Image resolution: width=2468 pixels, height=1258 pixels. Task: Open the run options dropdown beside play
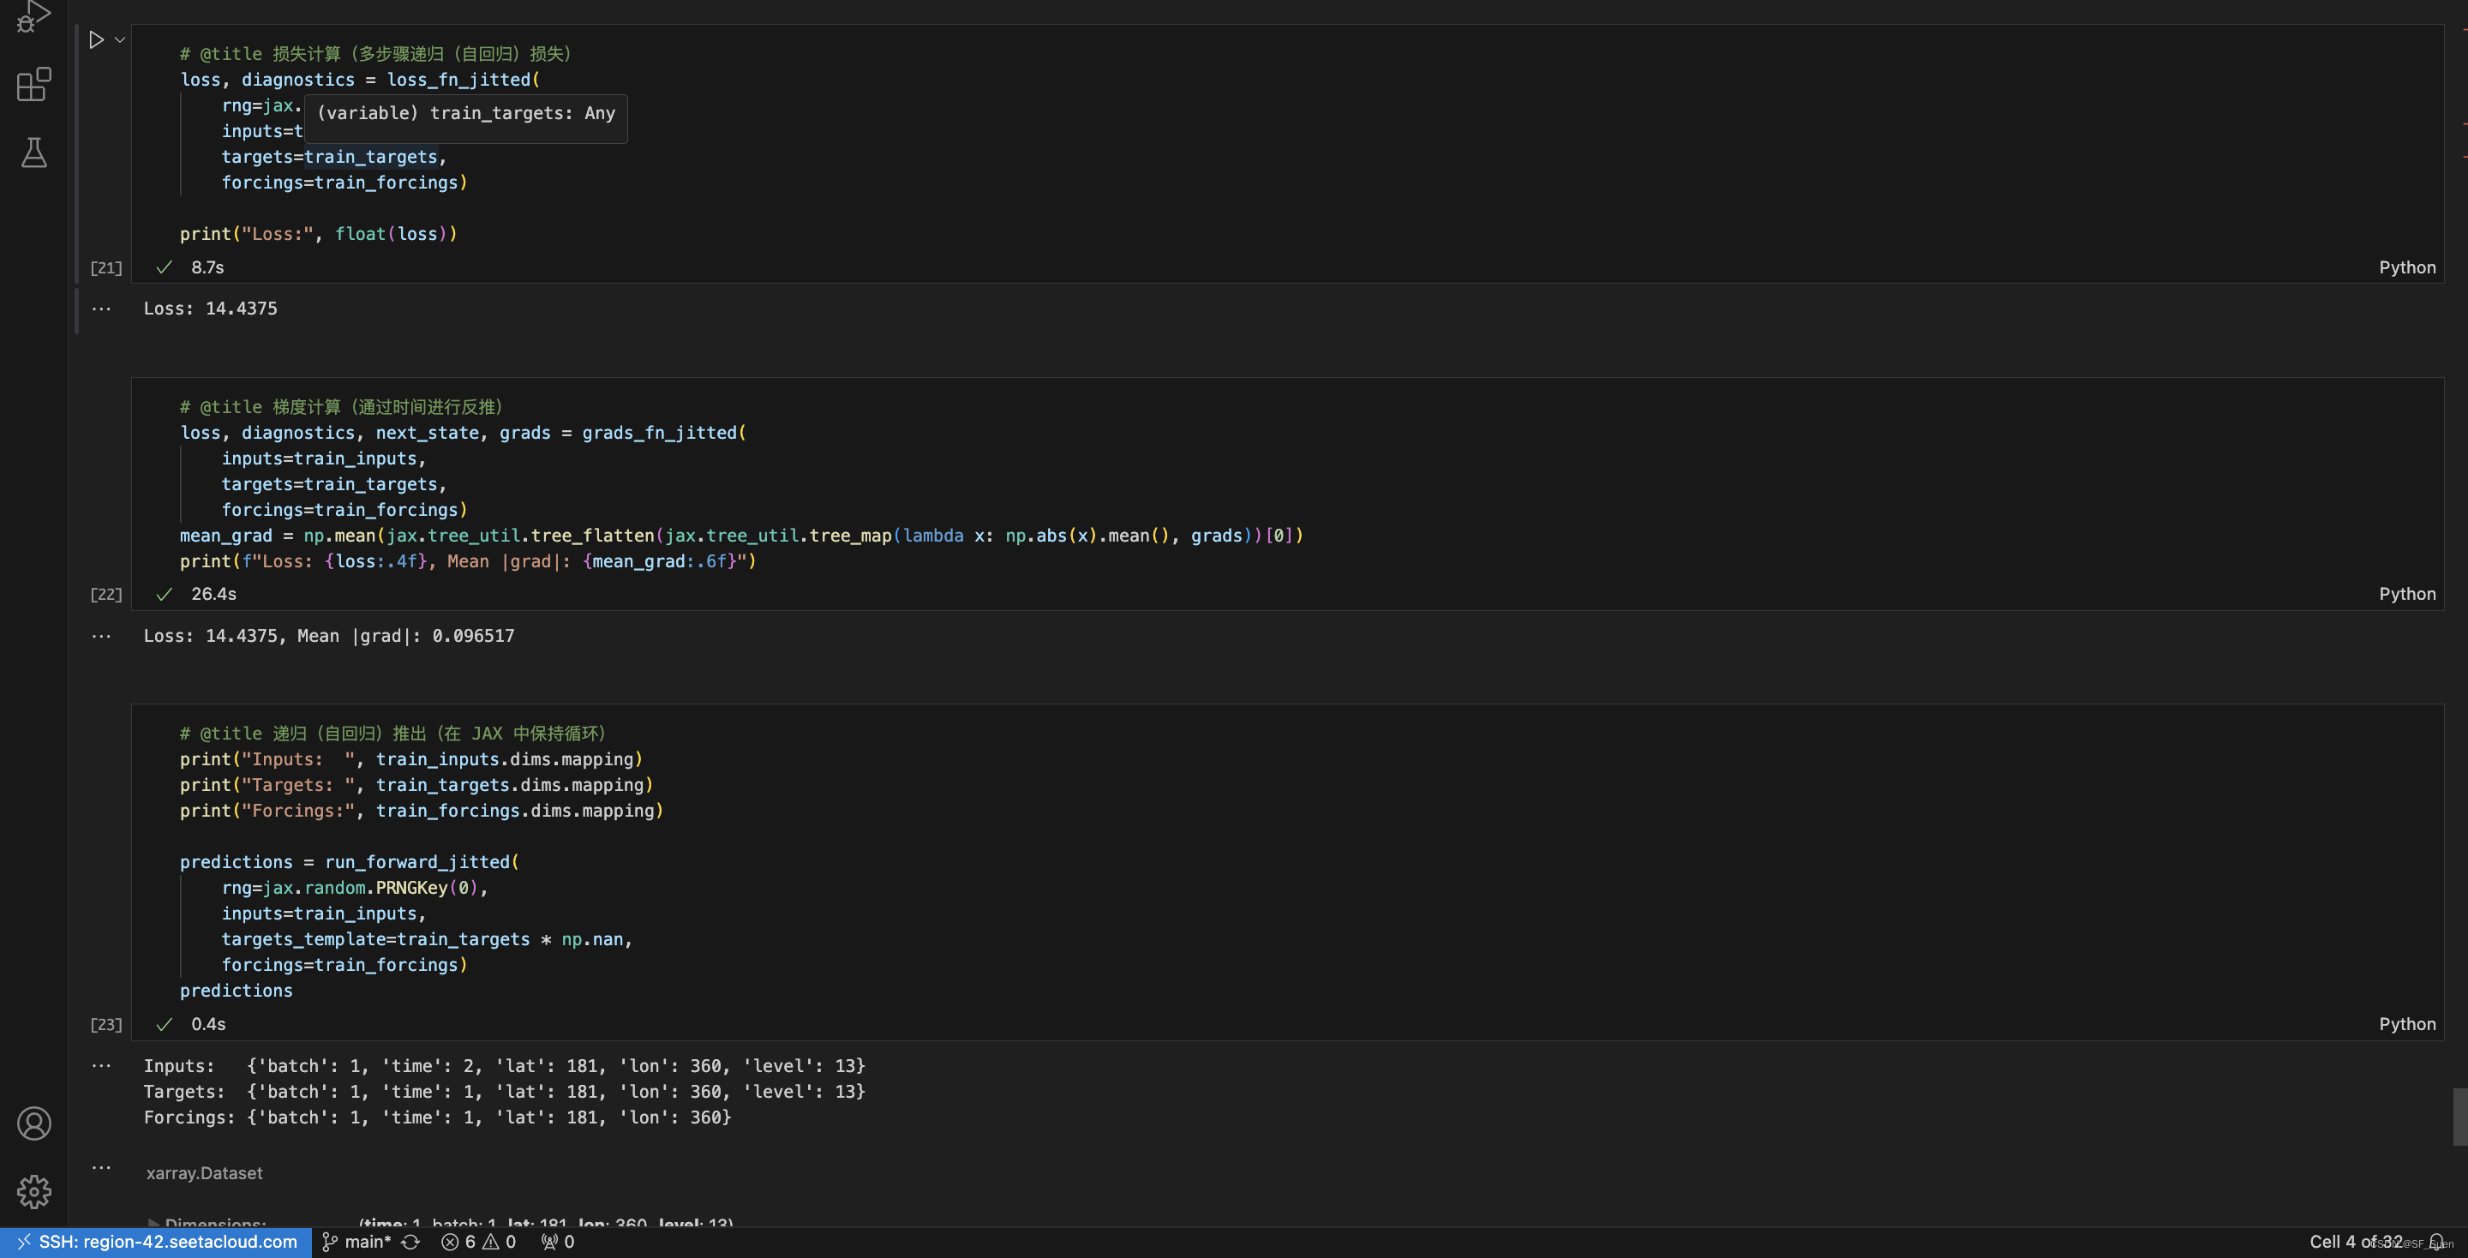click(x=120, y=40)
